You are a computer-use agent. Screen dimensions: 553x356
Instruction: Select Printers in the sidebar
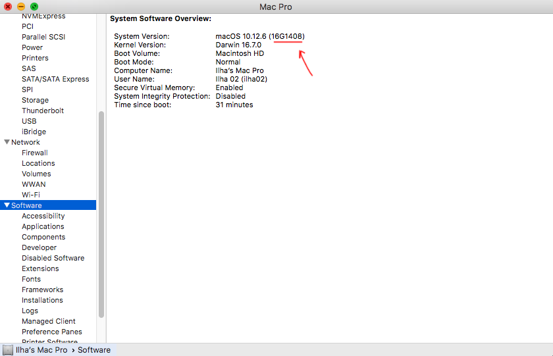point(35,58)
